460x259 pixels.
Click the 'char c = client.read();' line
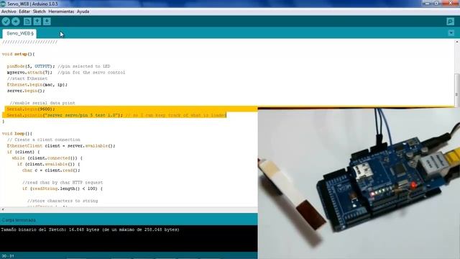(x=51, y=171)
